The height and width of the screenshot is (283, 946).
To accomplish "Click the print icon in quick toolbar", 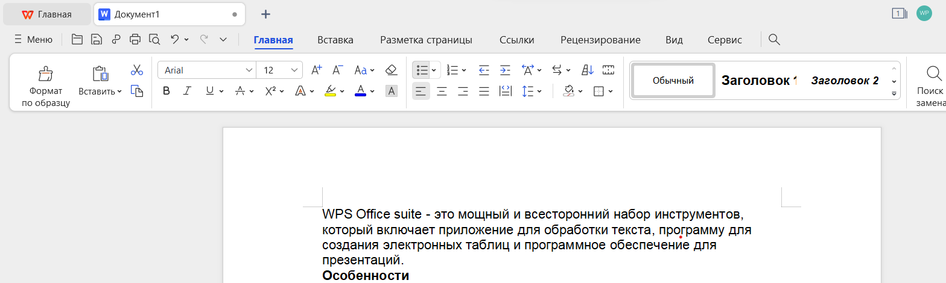I will click(x=135, y=40).
